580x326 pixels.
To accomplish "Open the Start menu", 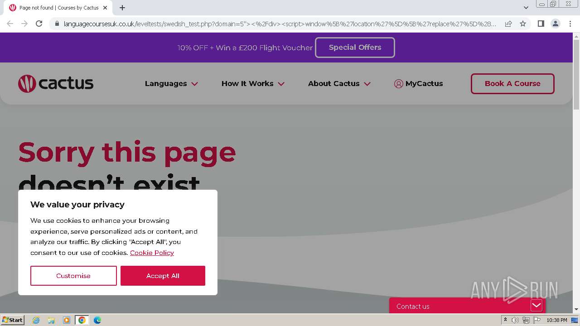I will [x=13, y=320].
